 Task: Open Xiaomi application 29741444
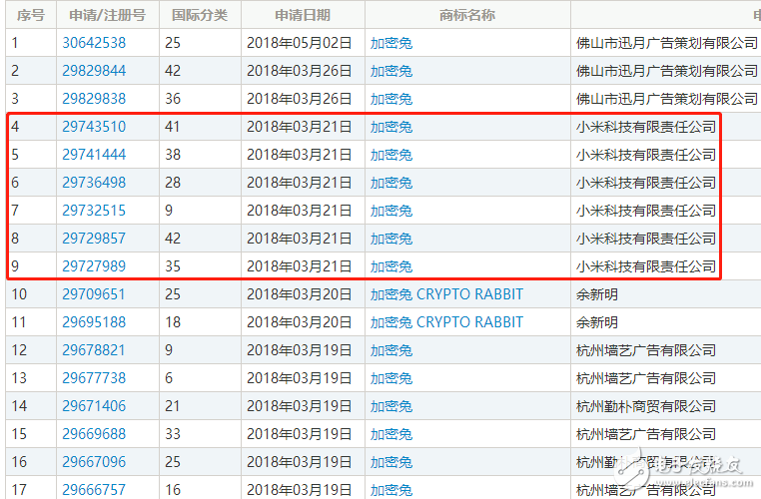tap(94, 155)
